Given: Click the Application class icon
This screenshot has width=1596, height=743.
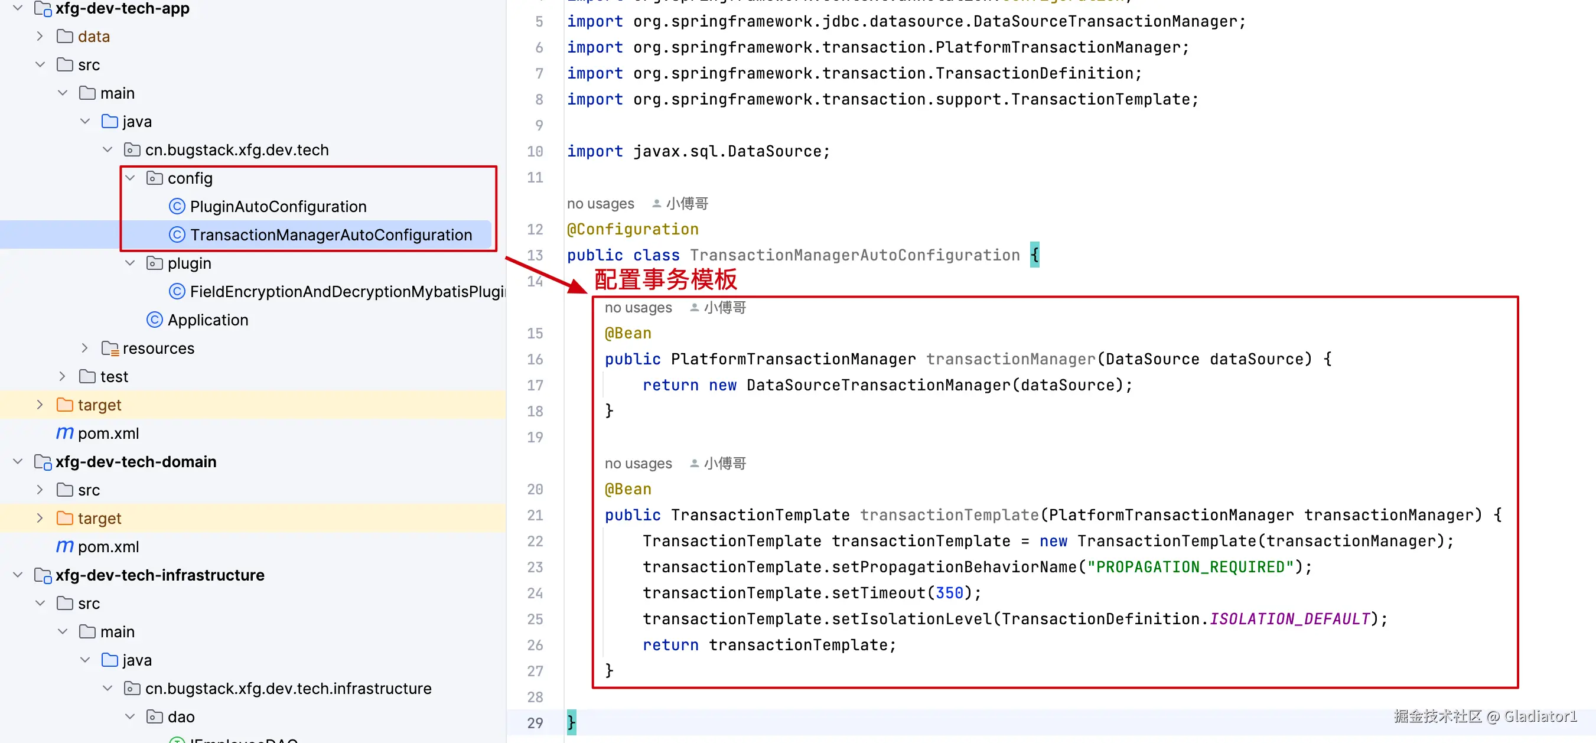Looking at the screenshot, I should coord(154,320).
